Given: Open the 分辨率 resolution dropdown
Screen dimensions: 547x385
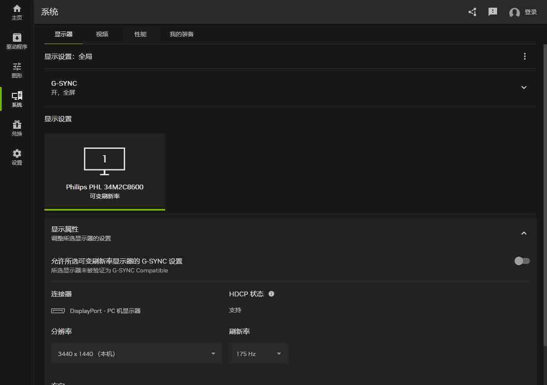Looking at the screenshot, I should 136,353.
